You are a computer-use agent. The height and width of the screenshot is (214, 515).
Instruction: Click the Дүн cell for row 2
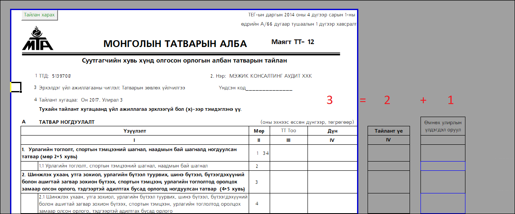tap(332, 166)
